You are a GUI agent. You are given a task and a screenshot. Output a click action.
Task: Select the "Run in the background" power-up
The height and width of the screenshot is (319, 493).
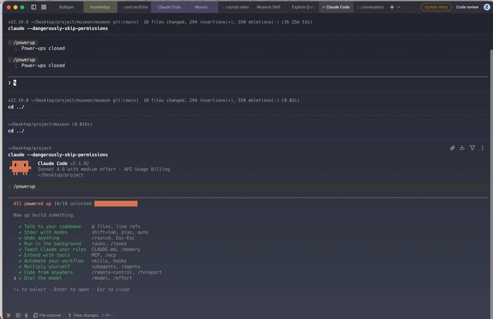pos(52,244)
